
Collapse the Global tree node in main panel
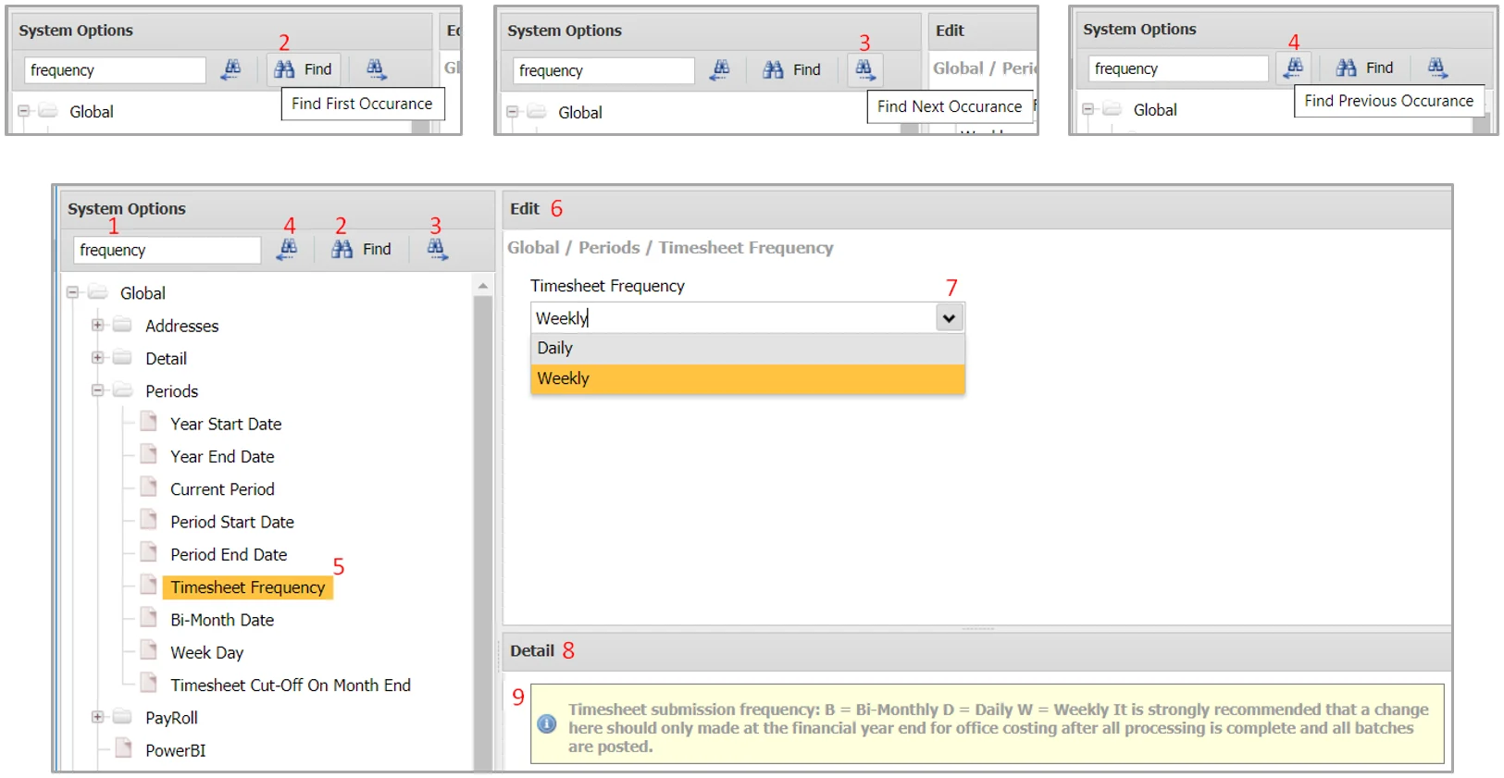[72, 292]
